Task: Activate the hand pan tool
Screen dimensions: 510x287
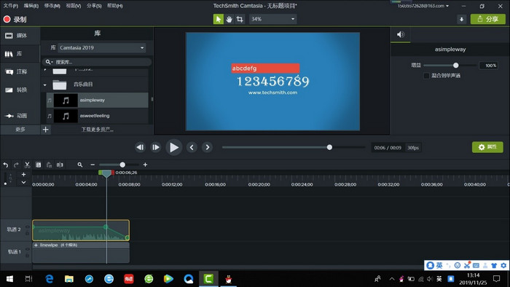Action: point(229,19)
